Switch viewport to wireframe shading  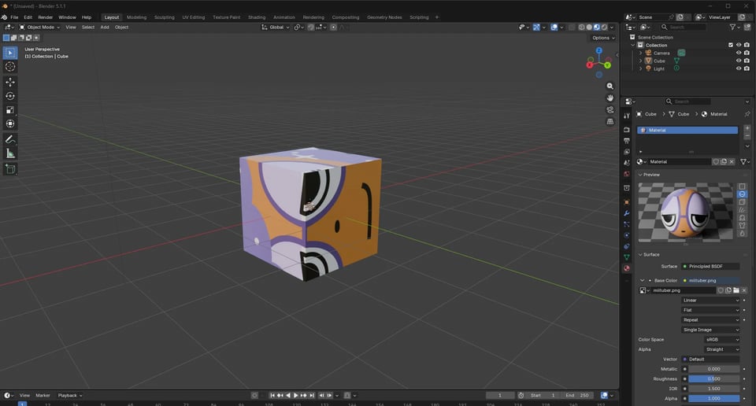point(582,28)
